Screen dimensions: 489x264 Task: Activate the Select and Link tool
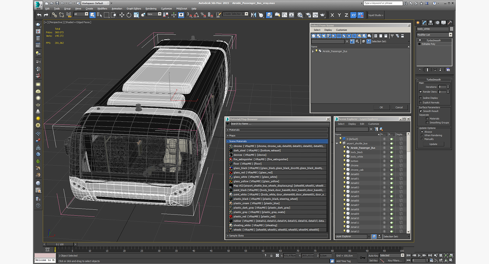[x=55, y=15]
